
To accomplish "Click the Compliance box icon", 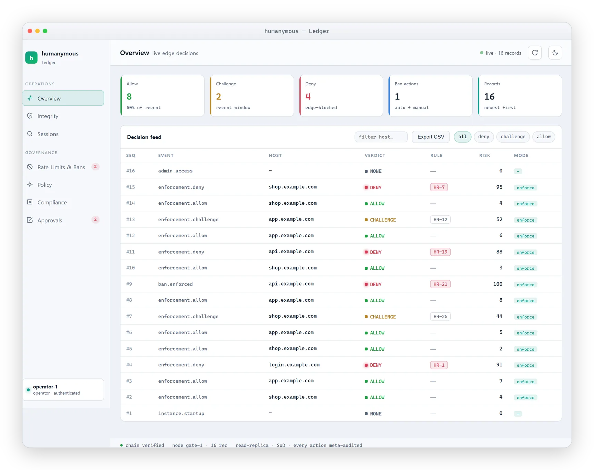I will pos(30,202).
